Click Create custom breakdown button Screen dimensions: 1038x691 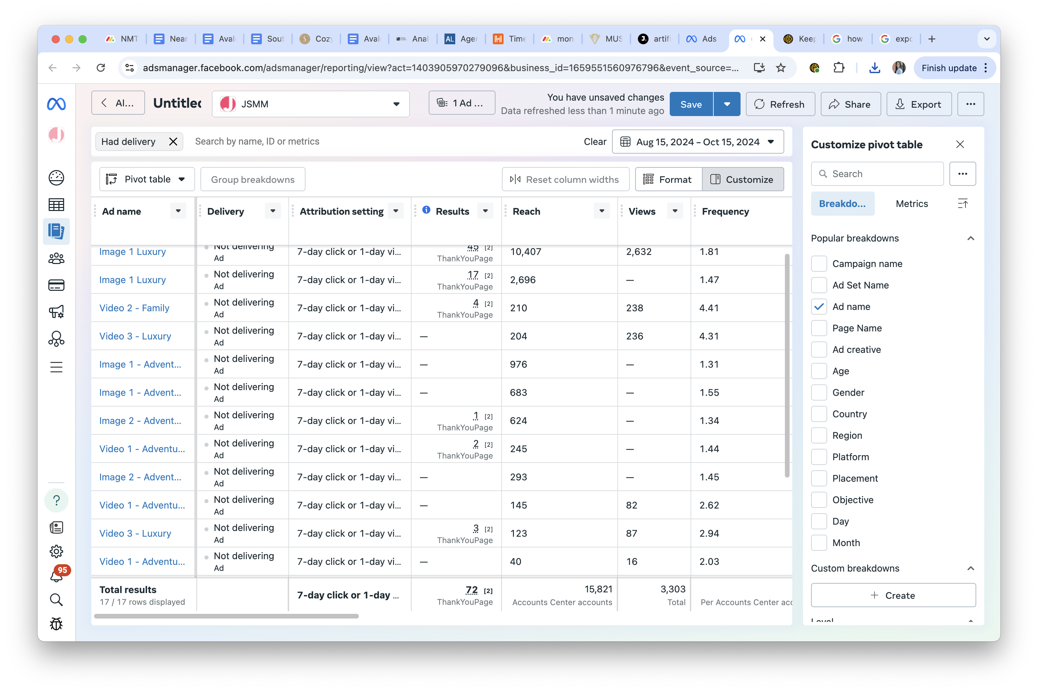click(893, 595)
